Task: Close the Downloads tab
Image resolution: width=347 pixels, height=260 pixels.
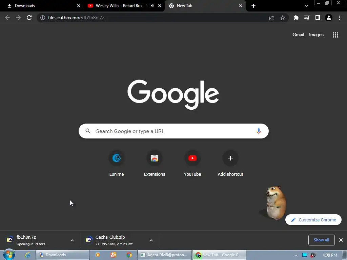Action: [79, 6]
